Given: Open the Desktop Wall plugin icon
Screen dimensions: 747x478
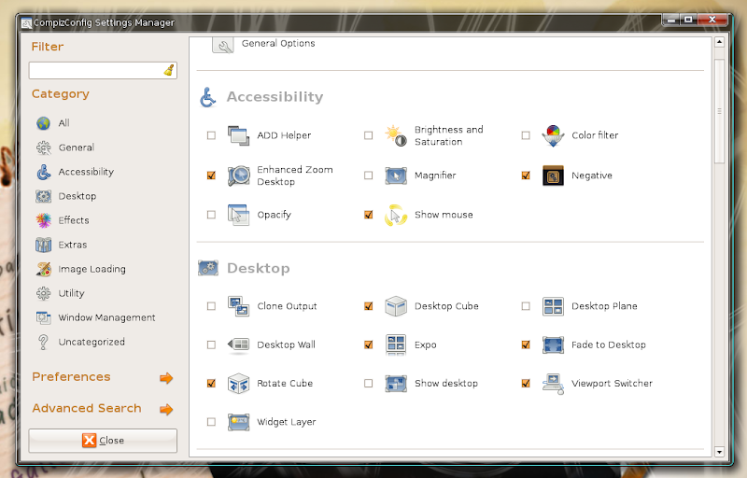Looking at the screenshot, I should point(238,344).
